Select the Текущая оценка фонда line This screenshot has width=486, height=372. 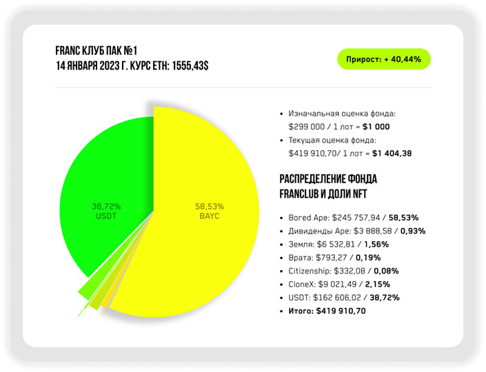point(338,140)
